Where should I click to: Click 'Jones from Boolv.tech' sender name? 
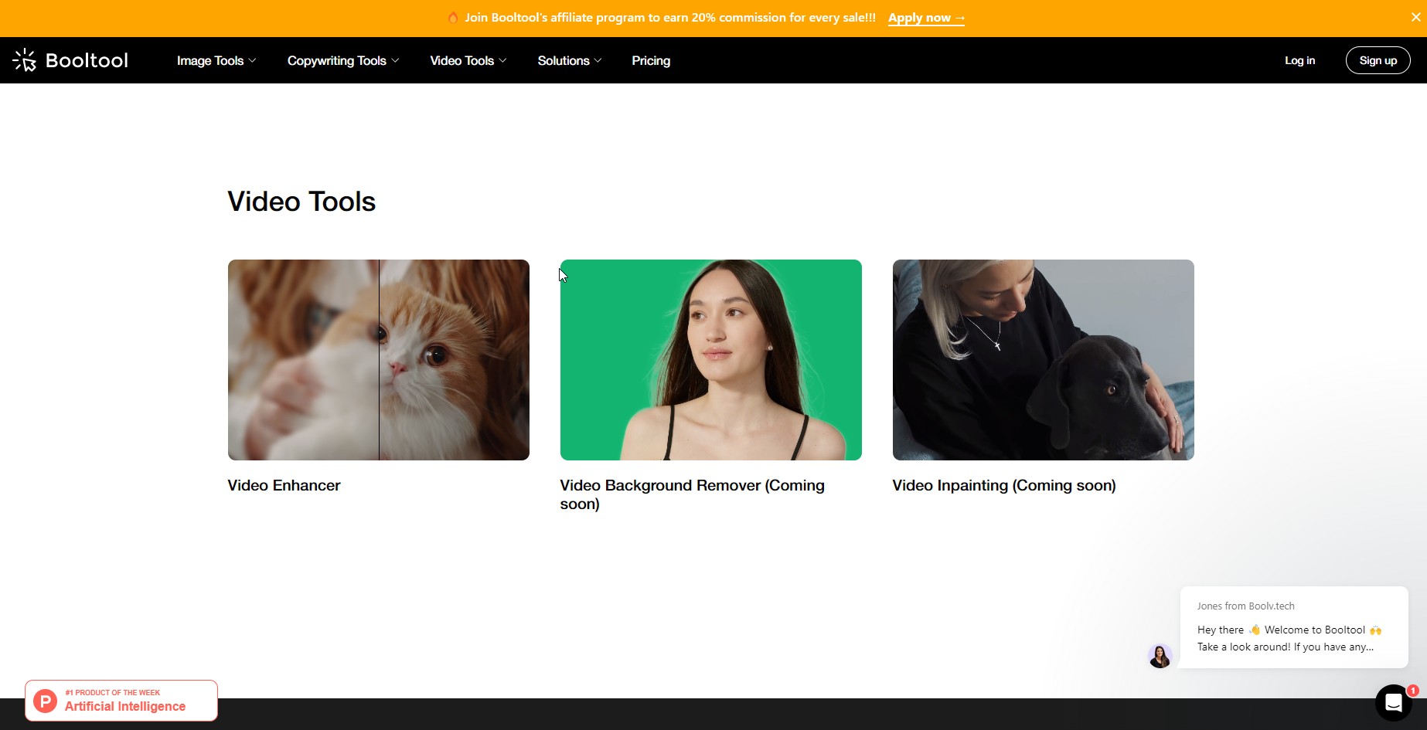(x=1245, y=606)
